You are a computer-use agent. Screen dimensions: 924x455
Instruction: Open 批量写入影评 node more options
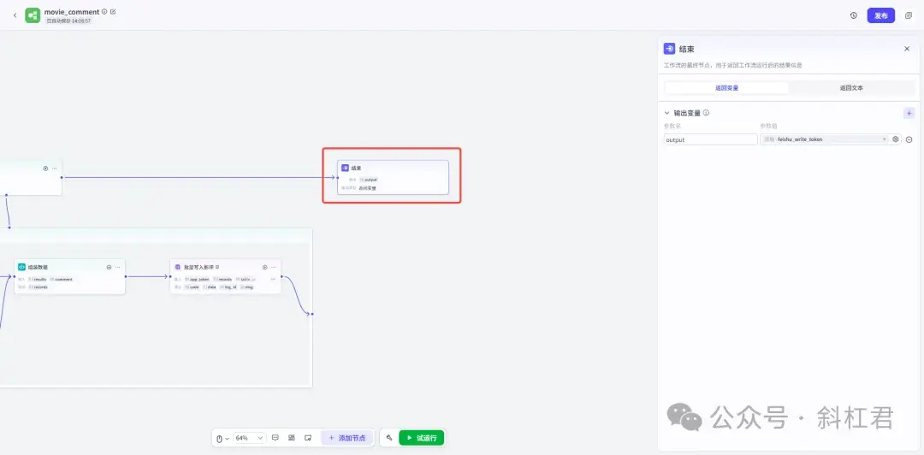point(274,268)
